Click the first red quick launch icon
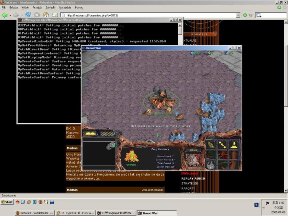 18,202
